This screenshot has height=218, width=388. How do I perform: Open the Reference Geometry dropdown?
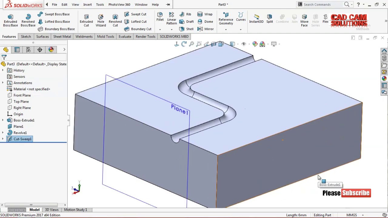[226, 29]
